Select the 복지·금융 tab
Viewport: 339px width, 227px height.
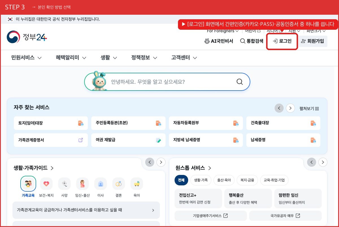click(247, 180)
